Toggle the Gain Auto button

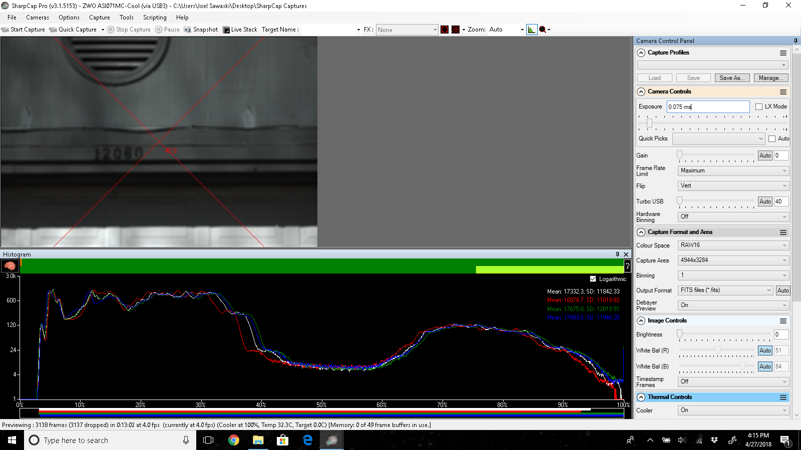(x=765, y=155)
